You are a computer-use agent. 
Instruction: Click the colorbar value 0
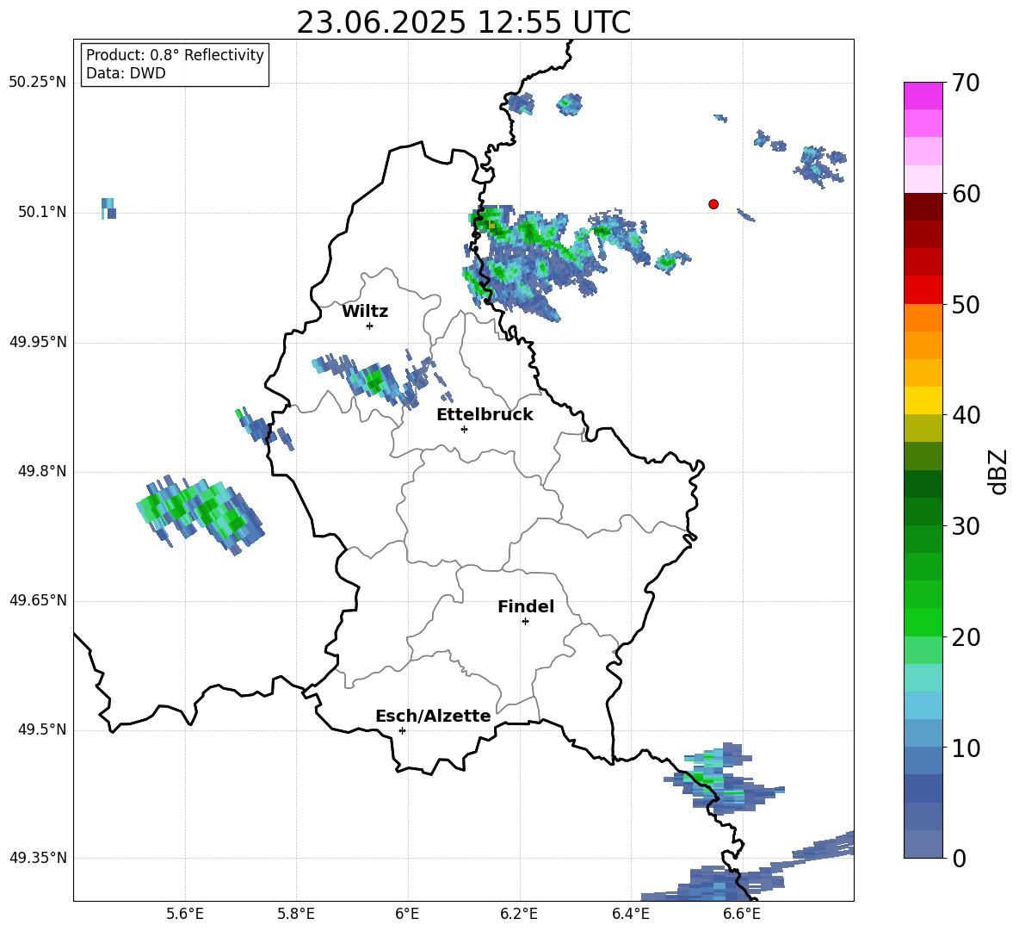coord(960,859)
